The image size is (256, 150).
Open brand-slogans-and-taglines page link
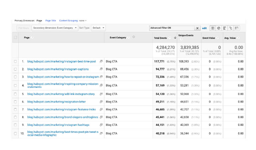pyautogui.click(x=63, y=117)
